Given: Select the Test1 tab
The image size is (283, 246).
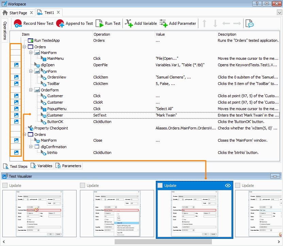Looking at the screenshot, I should pos(49,13).
